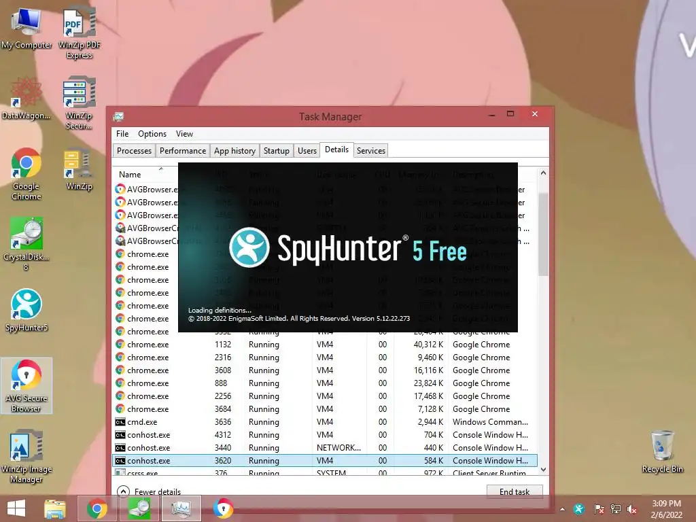This screenshot has width=696, height=522.
Task: Launch Google Chrome from desktop icon
Action: [x=27, y=173]
